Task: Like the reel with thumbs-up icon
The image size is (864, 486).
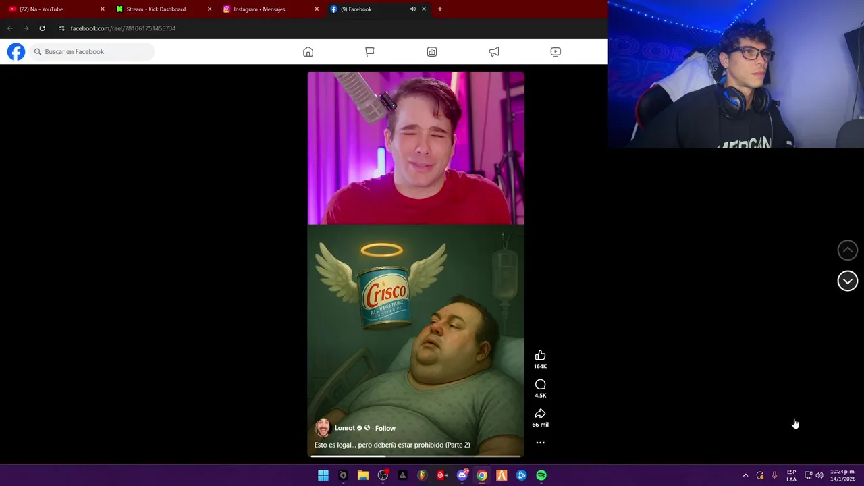Action: click(540, 356)
